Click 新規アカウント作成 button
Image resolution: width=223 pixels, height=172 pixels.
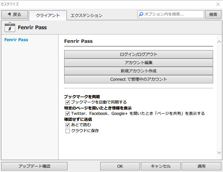coord(139,71)
